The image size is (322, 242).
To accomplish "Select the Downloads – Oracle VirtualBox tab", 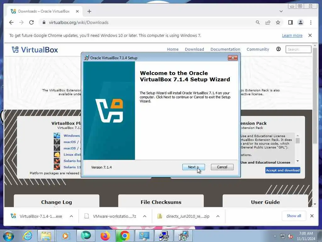I will pos(43,11).
